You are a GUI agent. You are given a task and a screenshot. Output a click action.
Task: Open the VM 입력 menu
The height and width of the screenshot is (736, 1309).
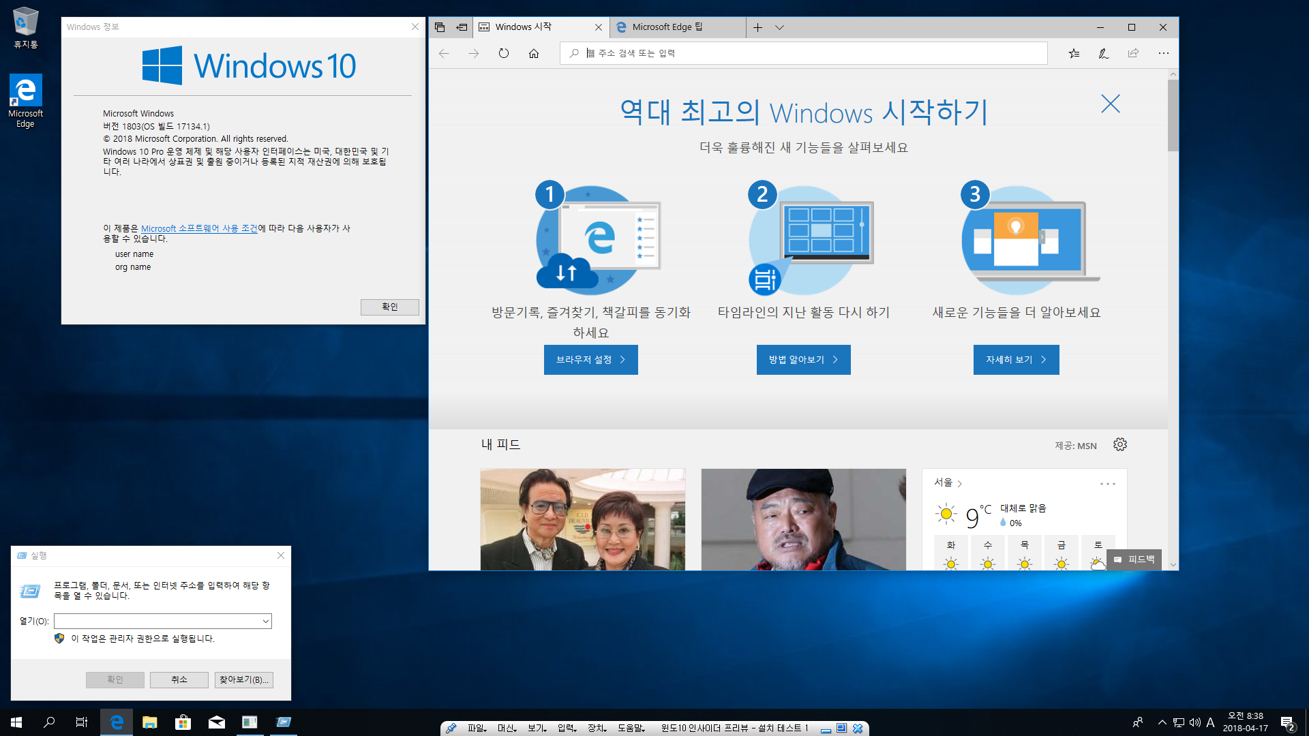tap(567, 729)
